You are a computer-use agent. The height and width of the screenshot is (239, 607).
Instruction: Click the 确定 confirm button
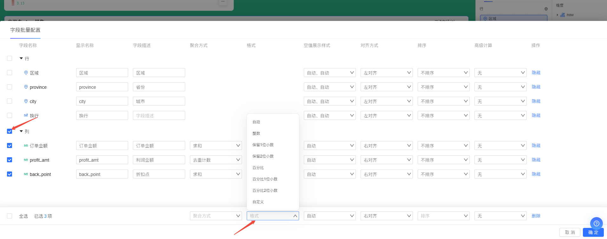pyautogui.click(x=593, y=232)
